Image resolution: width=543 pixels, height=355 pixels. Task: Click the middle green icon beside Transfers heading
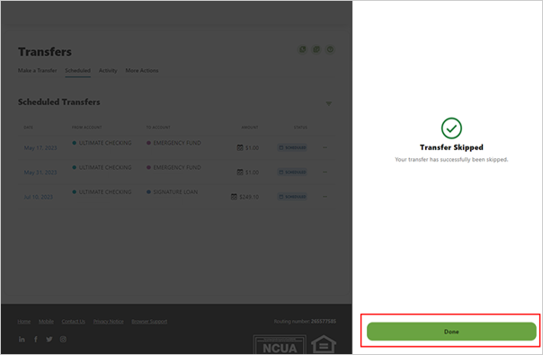316,49
